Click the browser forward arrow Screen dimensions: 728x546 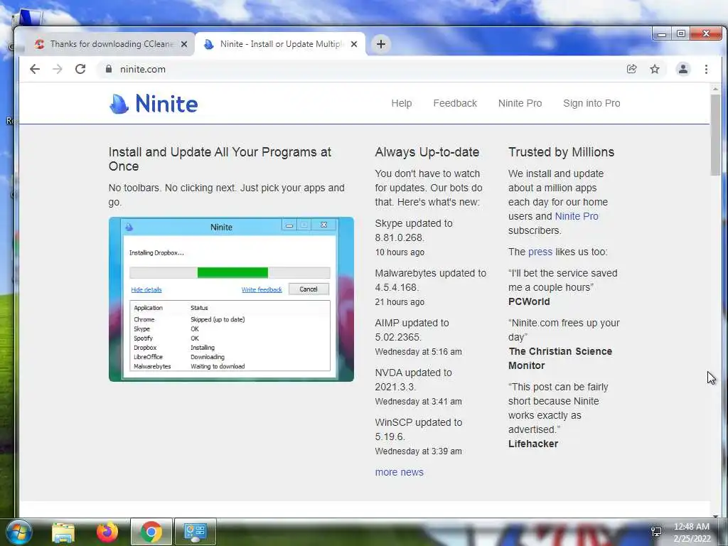57,69
